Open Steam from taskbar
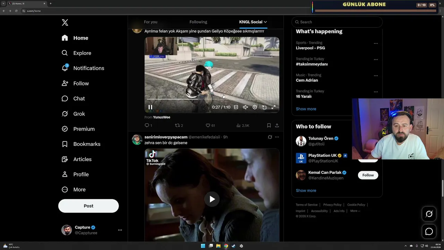Viewport: 444px width, 250px height. click(233, 246)
